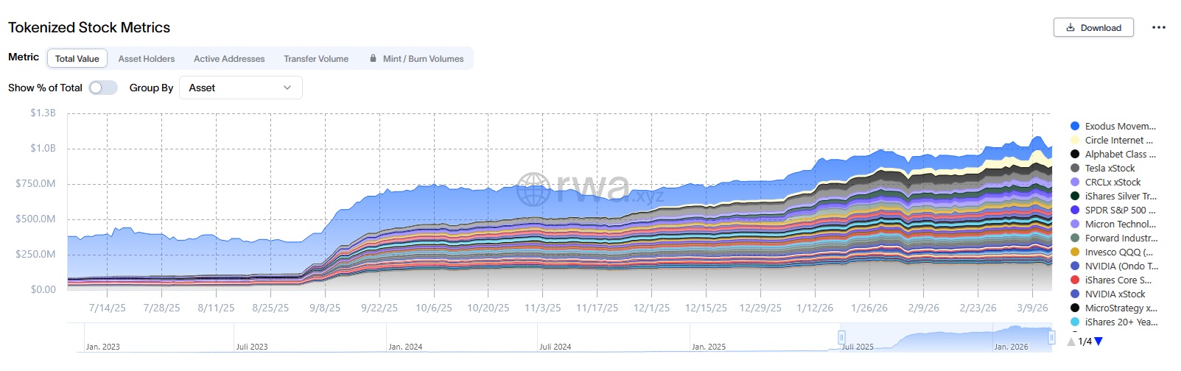Click the SPDR S&P 500 legend marker

(1075, 210)
